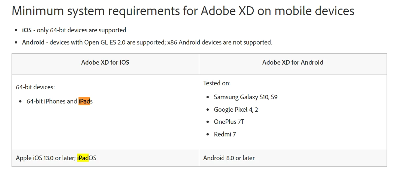
Task: Click the '64-bit devices:' text
Action: pos(35,87)
